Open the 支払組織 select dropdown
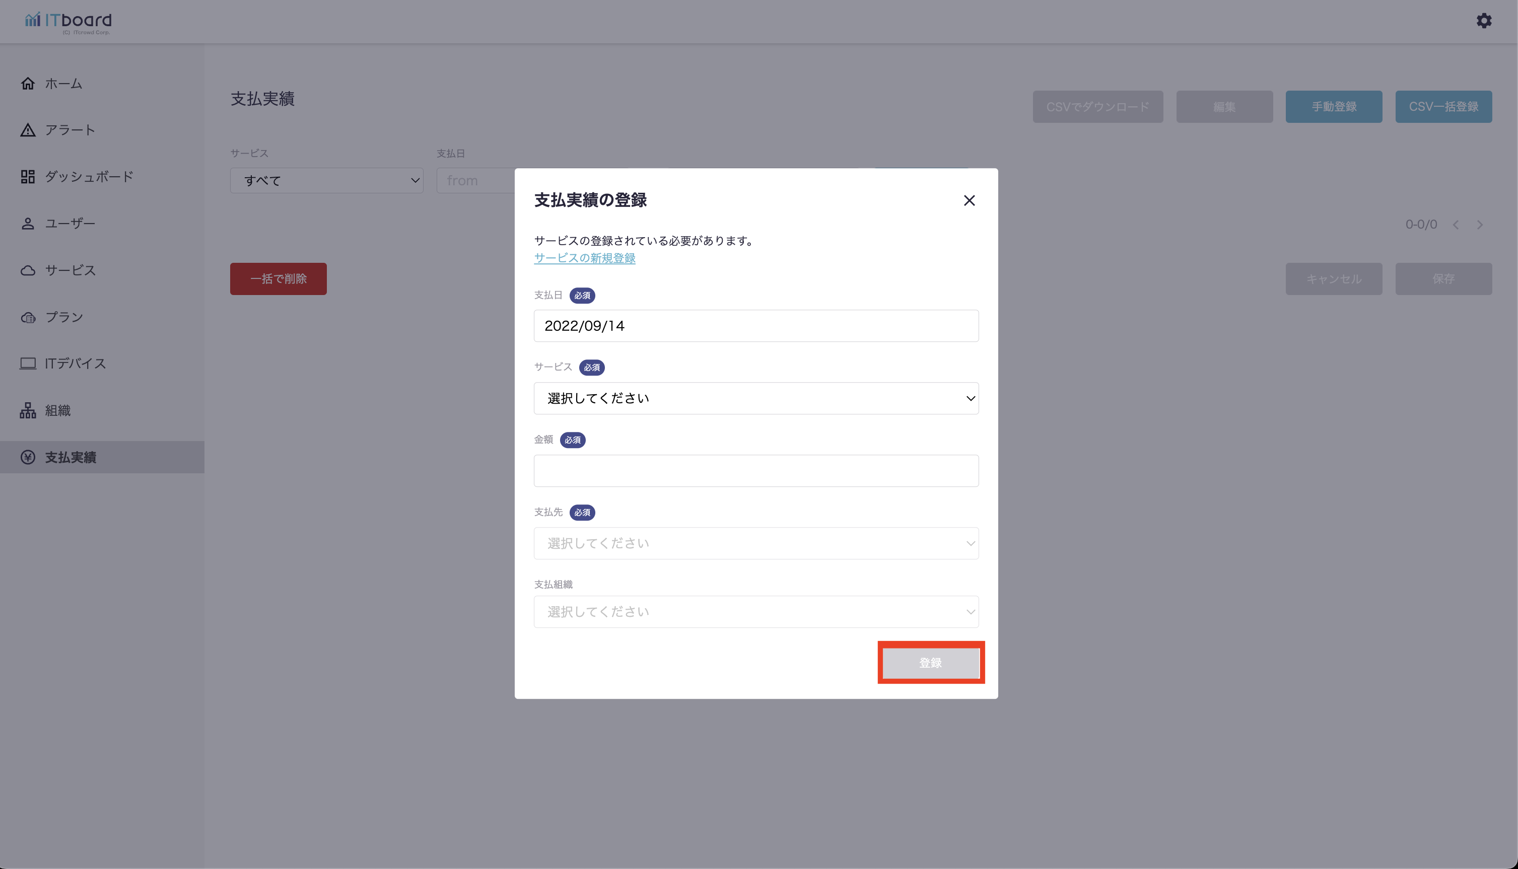1518x869 pixels. (755, 612)
